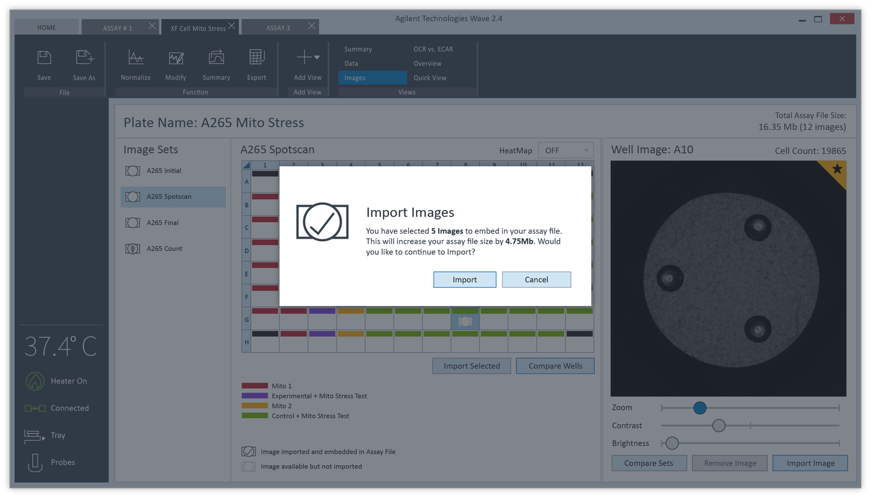This screenshot has width=871, height=498.
Task: Open the Normalize function
Action: tap(136, 62)
